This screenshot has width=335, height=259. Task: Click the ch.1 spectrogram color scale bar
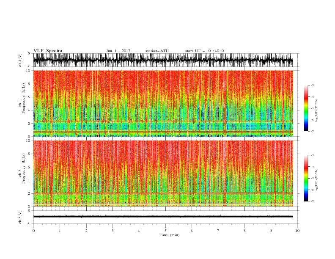pos(306,108)
